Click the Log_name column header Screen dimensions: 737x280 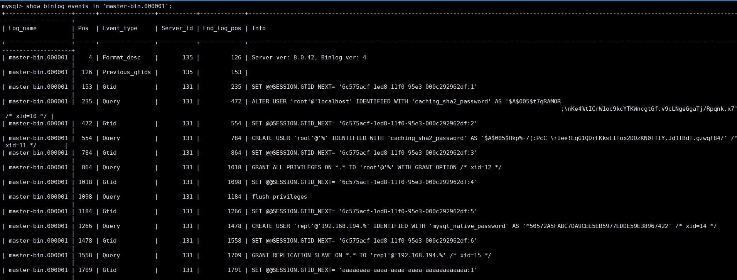pos(23,28)
